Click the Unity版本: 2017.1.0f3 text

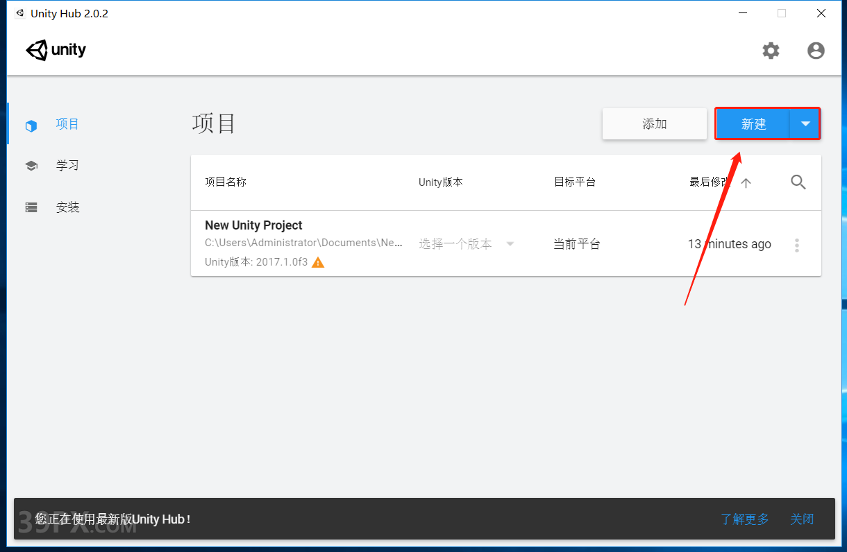256,262
